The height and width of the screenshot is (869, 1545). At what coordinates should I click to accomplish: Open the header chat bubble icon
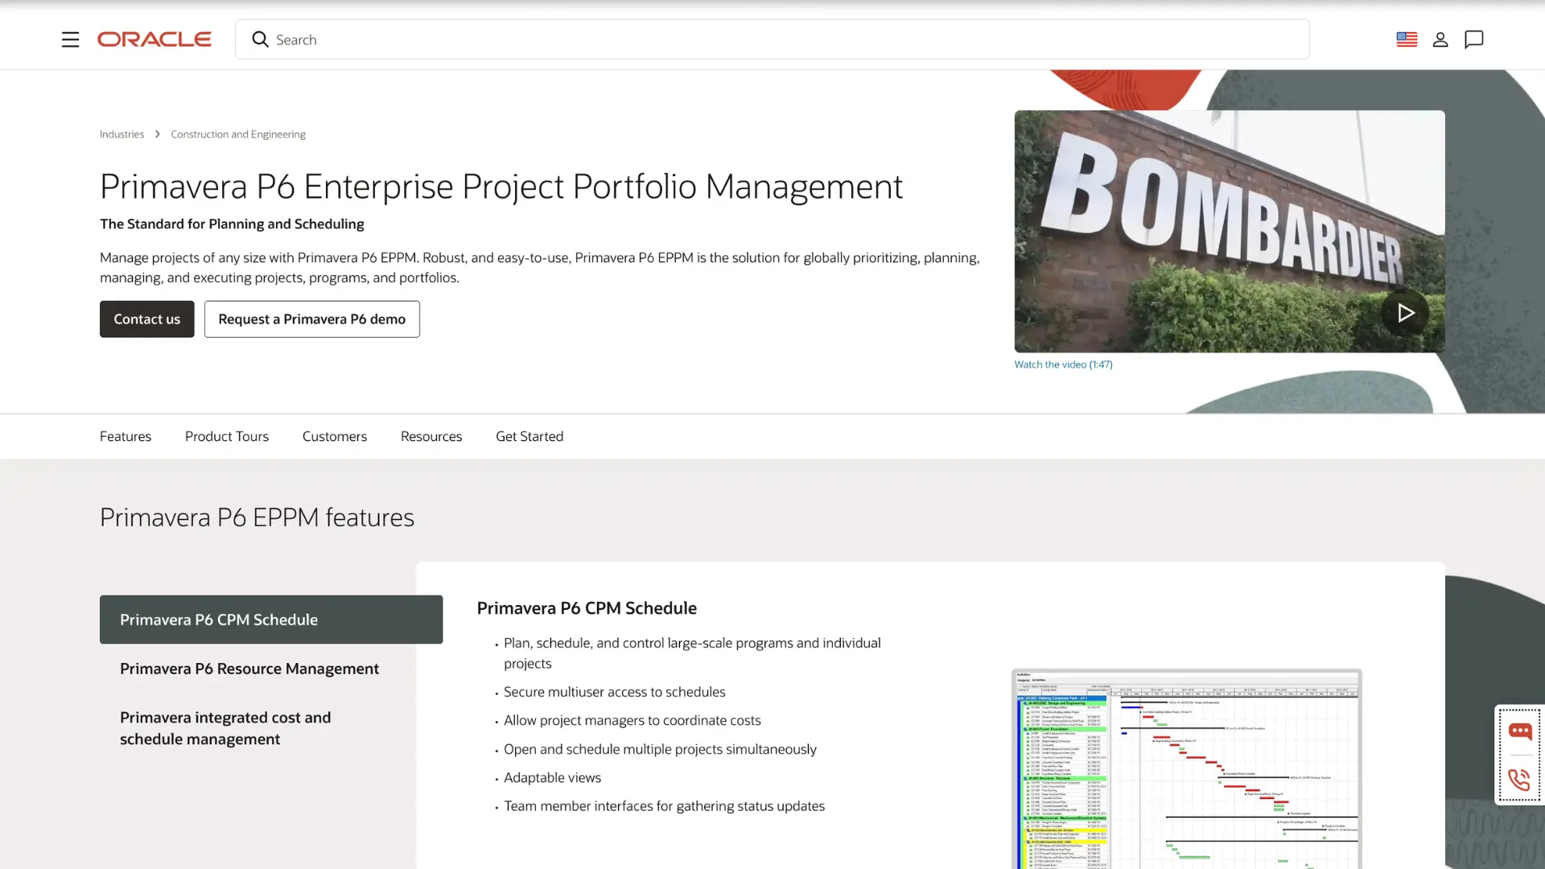pos(1474,39)
